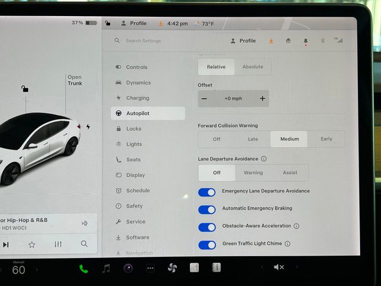This screenshot has width=381, height=286.
Task: Open the Safety settings menu
Action: pyautogui.click(x=129, y=206)
